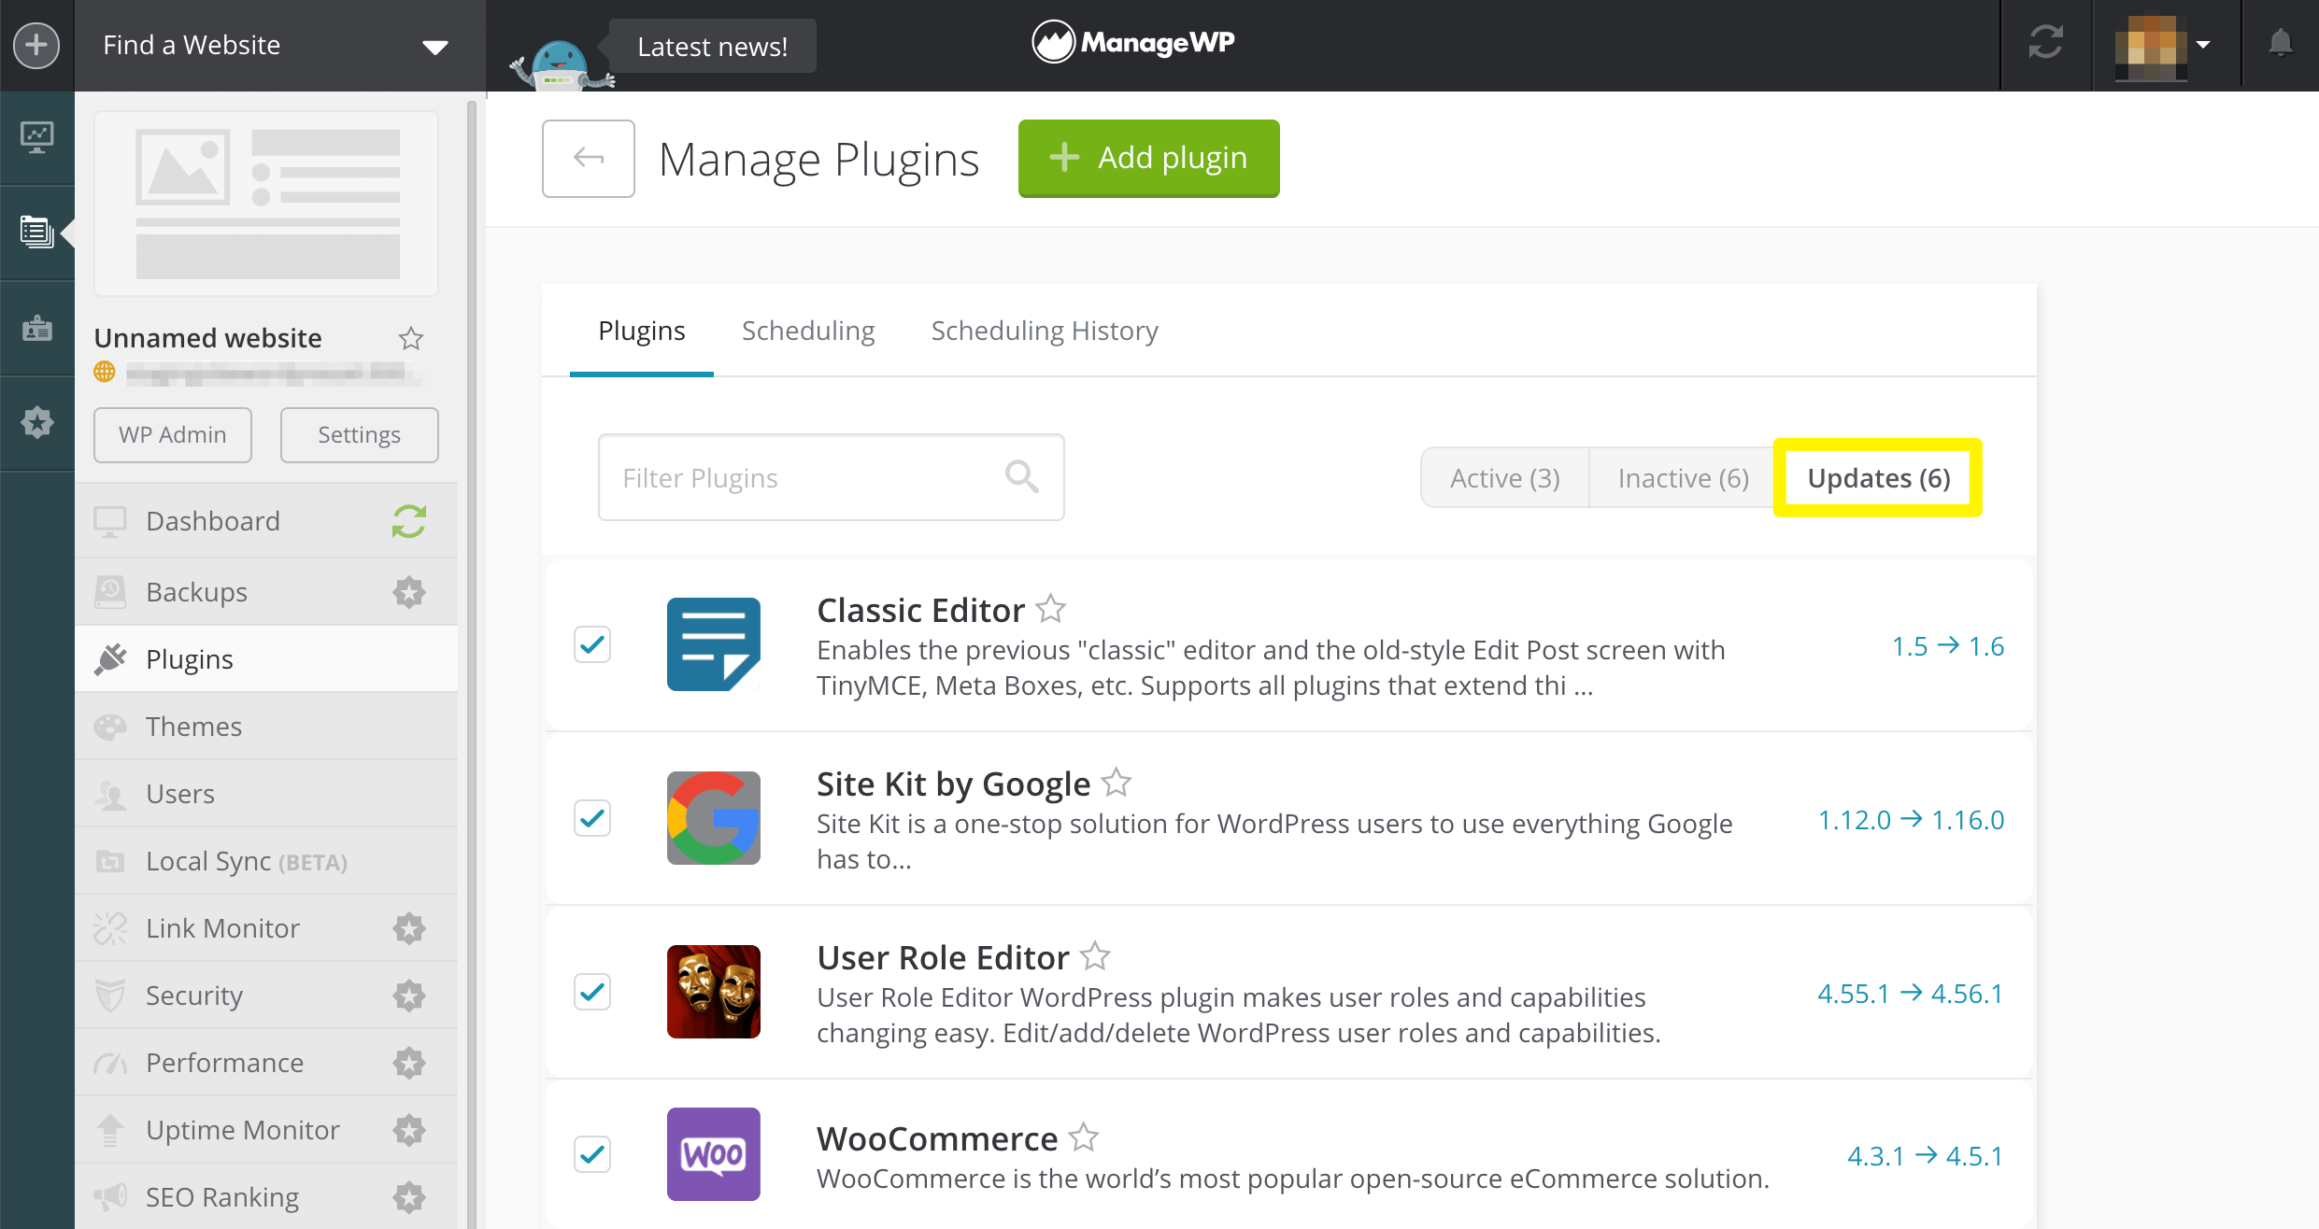Click the Add plugin button
Image resolution: width=2319 pixels, height=1229 pixels.
pos(1148,158)
